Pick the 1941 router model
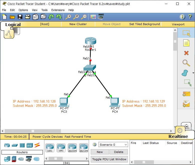This screenshot has height=165, width=195. [61, 148]
